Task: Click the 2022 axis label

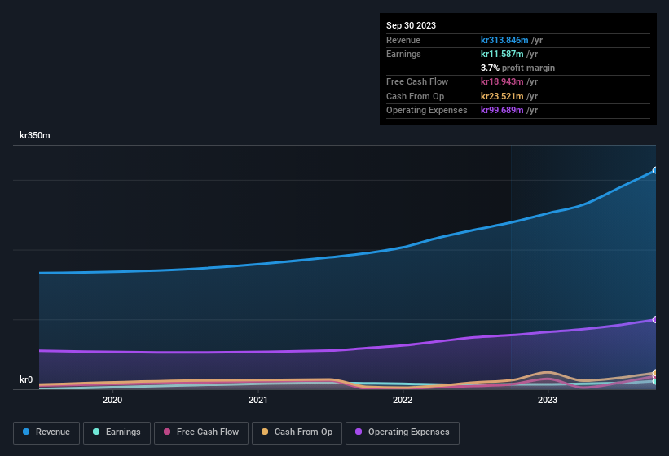Action: point(403,400)
